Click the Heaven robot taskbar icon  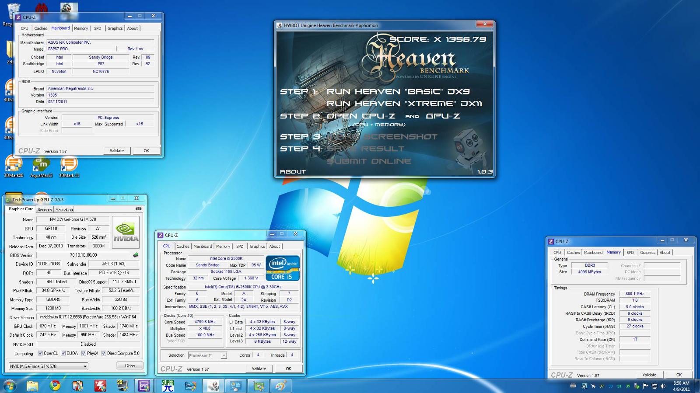(x=213, y=386)
